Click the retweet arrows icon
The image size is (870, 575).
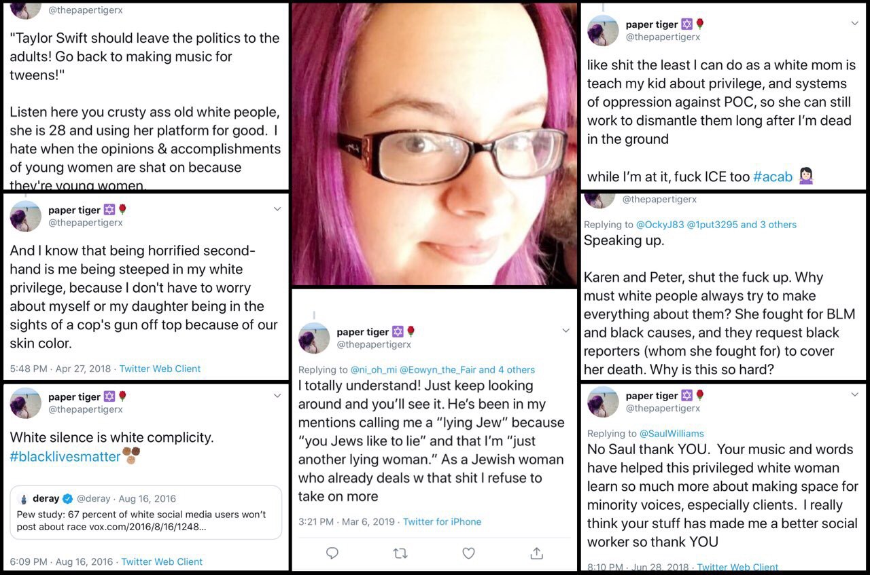(400, 553)
